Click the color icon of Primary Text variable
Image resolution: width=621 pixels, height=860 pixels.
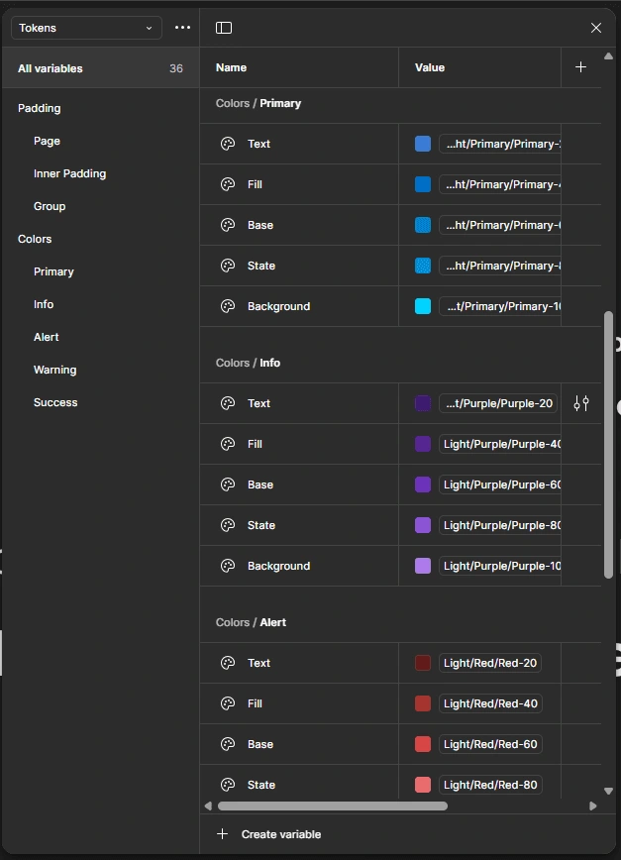click(x=228, y=144)
